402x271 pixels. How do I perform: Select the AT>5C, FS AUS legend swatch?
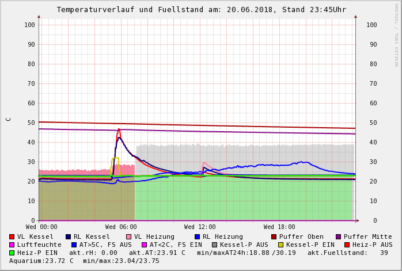(74, 245)
